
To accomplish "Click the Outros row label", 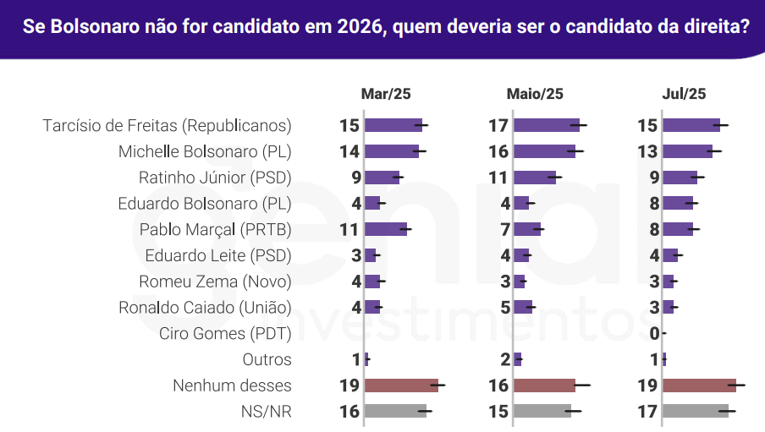I will pyautogui.click(x=267, y=359).
